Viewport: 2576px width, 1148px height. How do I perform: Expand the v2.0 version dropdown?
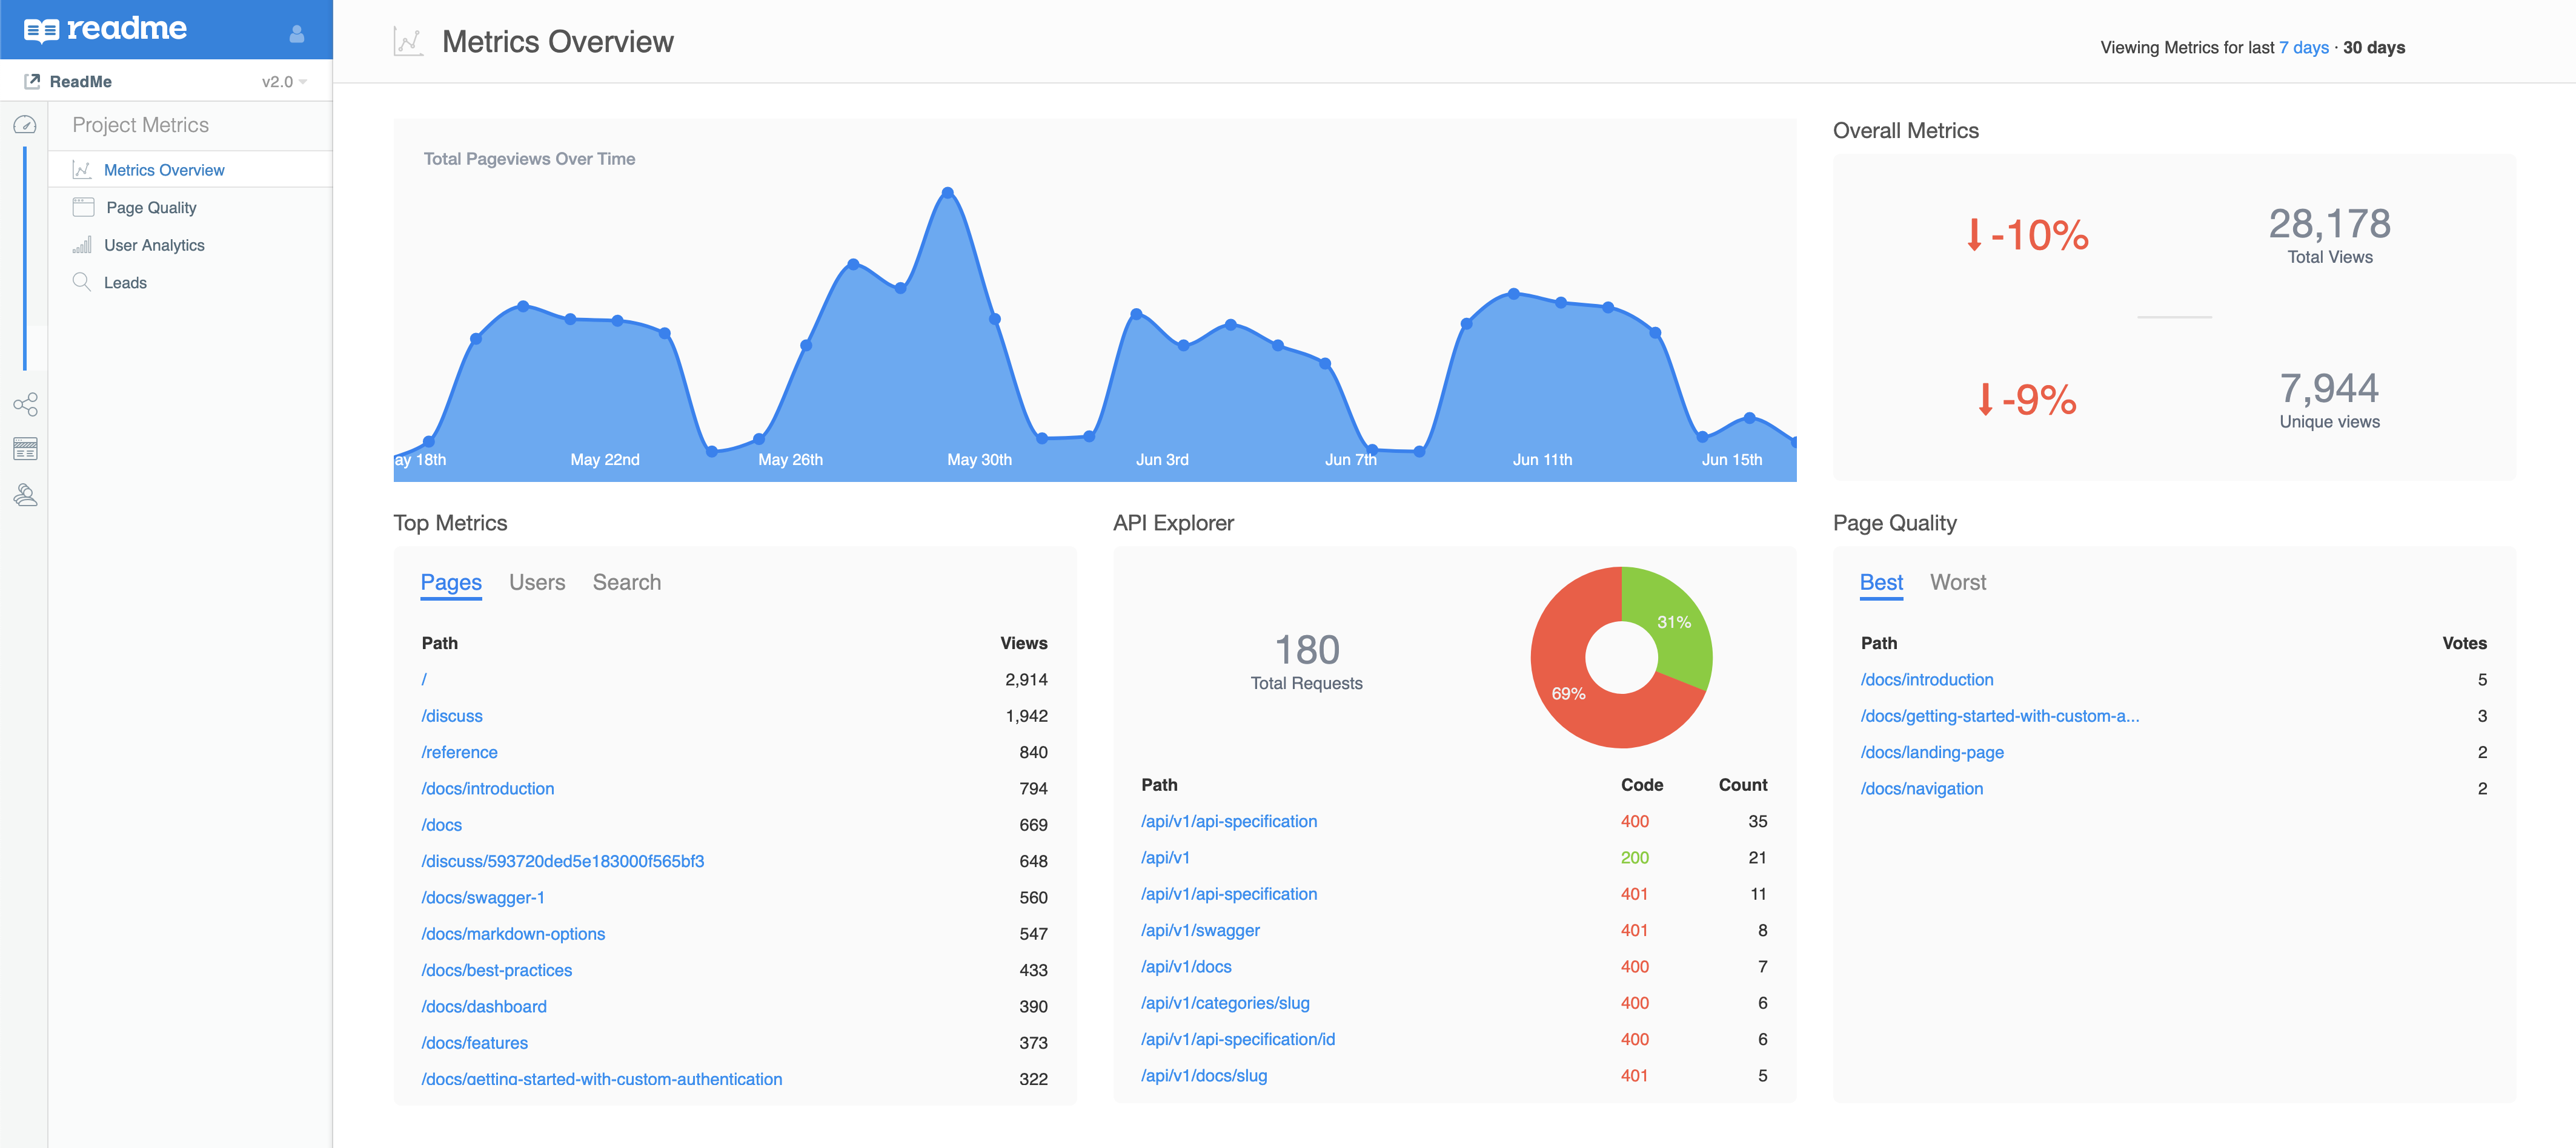(284, 82)
